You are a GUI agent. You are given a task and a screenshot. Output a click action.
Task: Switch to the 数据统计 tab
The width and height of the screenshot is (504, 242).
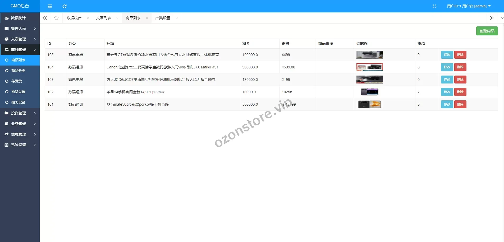pos(74,18)
